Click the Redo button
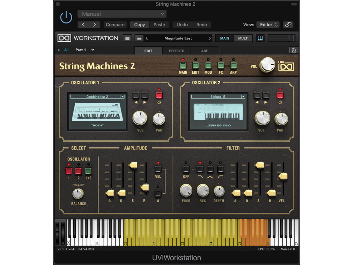Image resolution: width=353 pixels, height=265 pixels. [x=201, y=24]
